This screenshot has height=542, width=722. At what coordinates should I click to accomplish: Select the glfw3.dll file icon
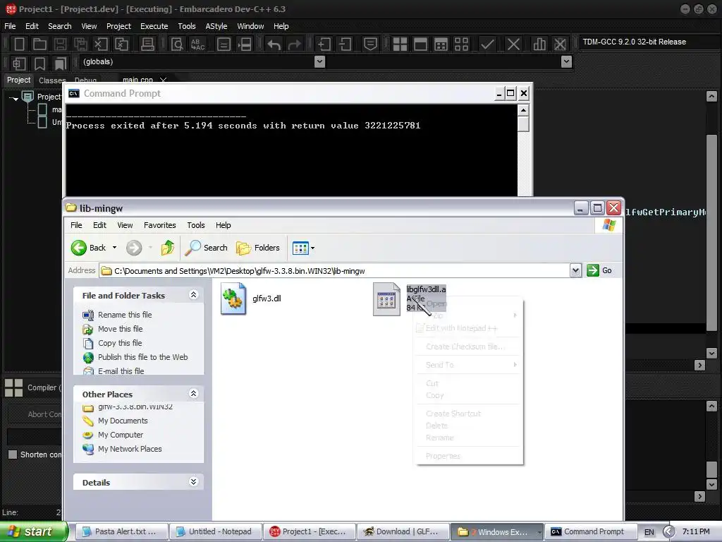click(x=233, y=299)
